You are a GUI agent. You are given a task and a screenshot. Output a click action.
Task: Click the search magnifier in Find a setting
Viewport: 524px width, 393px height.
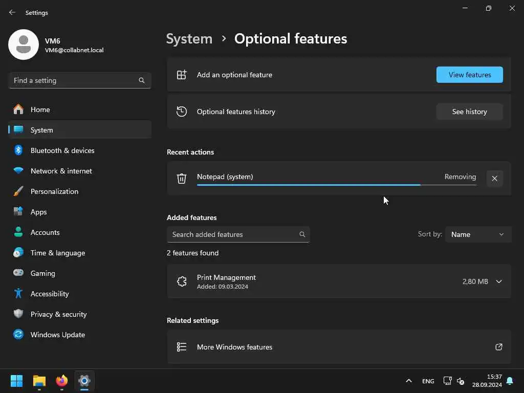[x=142, y=80]
